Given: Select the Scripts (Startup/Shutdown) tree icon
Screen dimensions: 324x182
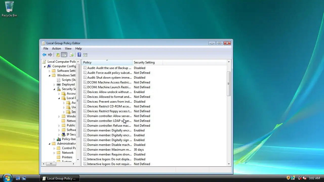Looking at the screenshot, I should [x=59, y=80].
